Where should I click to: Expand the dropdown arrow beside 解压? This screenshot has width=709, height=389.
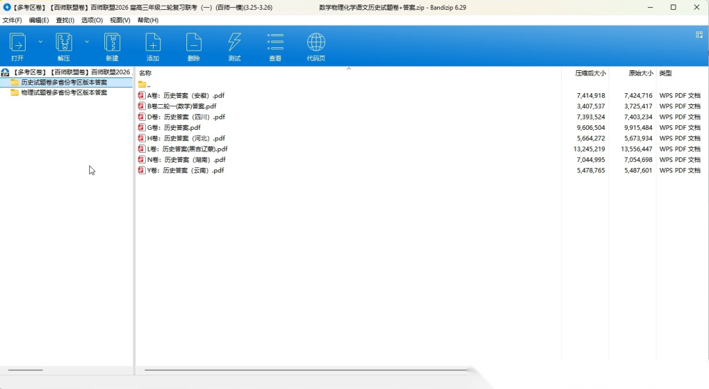point(86,41)
